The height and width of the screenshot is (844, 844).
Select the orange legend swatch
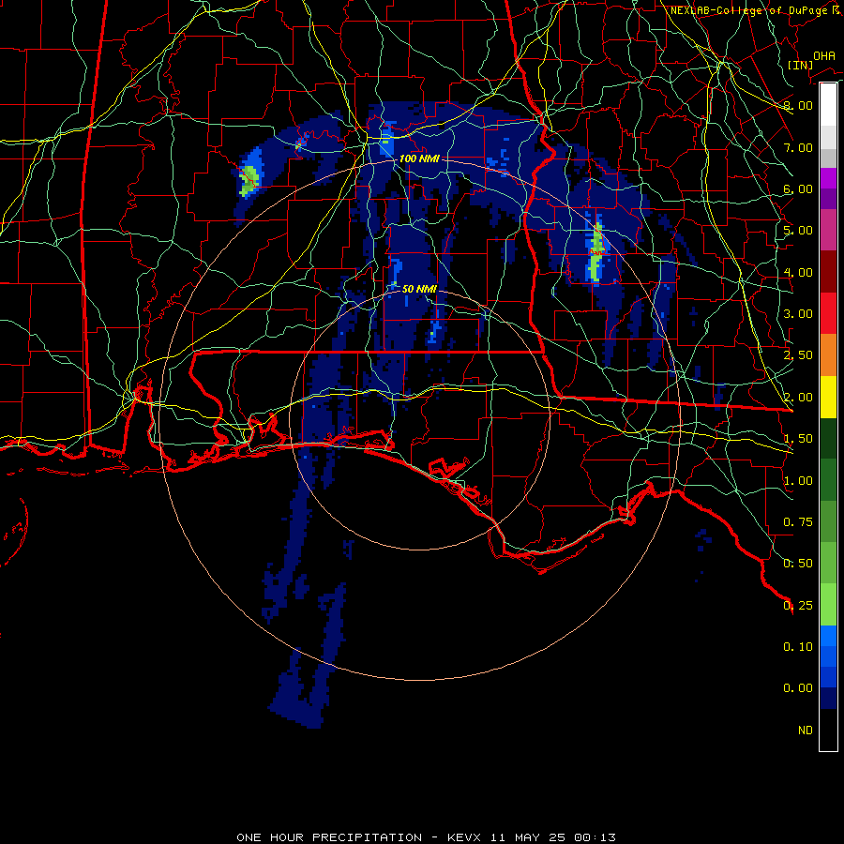pyautogui.click(x=828, y=355)
